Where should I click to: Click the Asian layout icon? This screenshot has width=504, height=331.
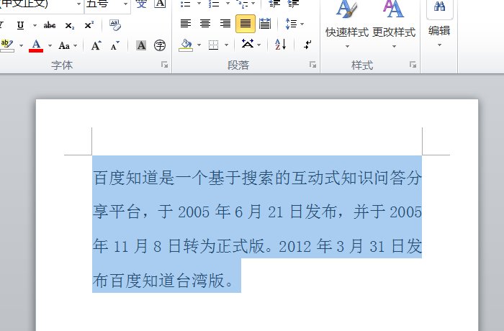tap(247, 43)
